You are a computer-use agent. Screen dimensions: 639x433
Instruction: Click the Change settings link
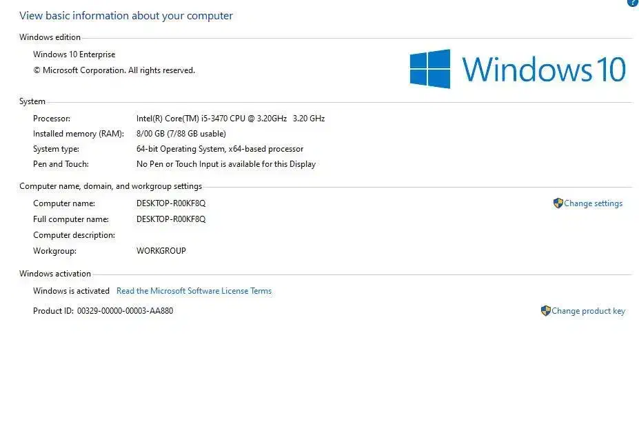click(593, 203)
